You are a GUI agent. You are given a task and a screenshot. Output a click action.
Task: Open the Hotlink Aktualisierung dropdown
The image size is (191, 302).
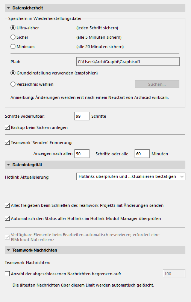[131, 176]
